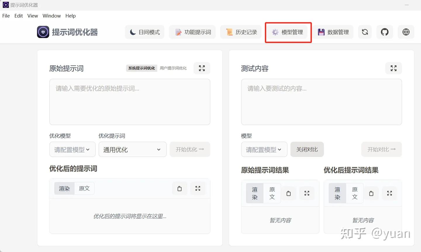Toggle 日间模式 theme button
The image size is (421, 252).
tap(145, 32)
